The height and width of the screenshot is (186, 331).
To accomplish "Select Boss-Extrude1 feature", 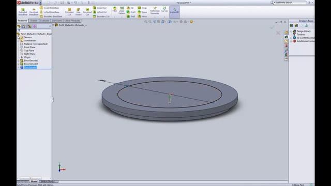I will [x=31, y=61].
